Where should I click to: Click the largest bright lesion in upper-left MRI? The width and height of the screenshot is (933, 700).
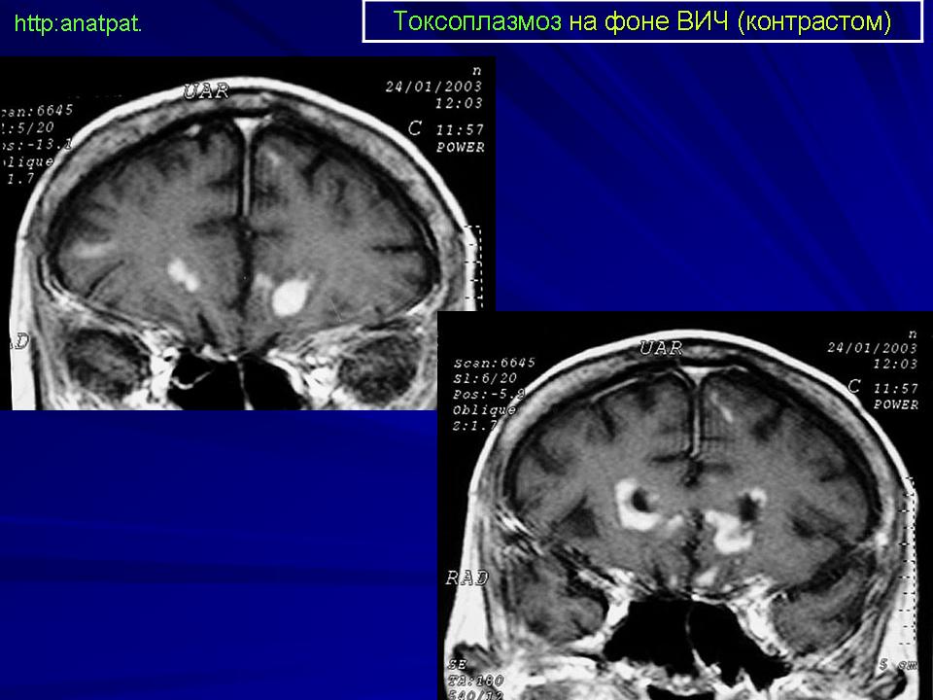point(290,296)
